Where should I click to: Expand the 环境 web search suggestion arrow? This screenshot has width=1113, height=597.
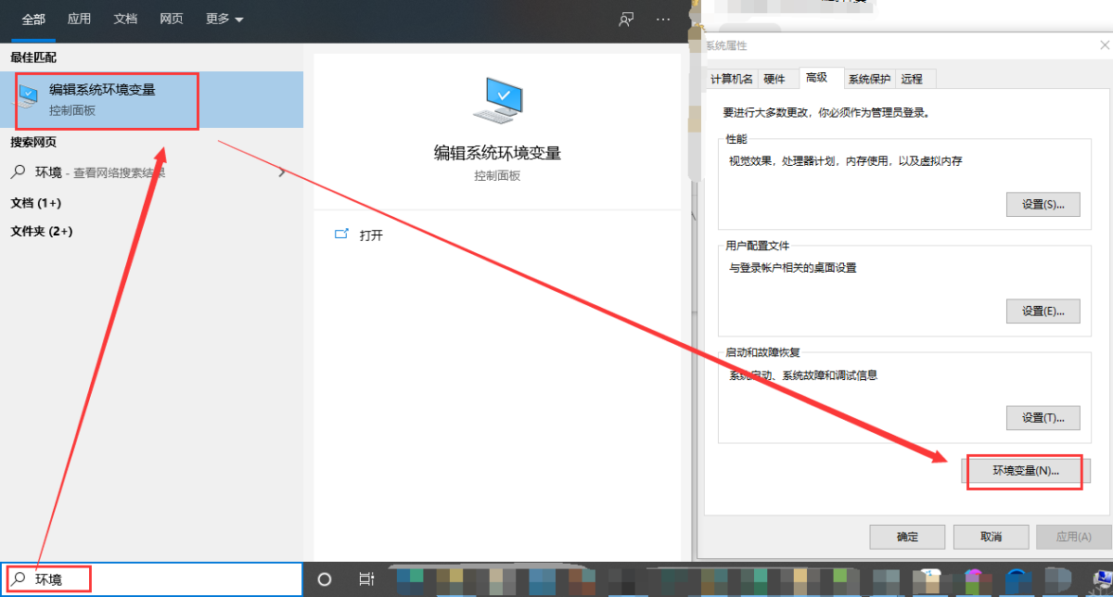pos(282,172)
